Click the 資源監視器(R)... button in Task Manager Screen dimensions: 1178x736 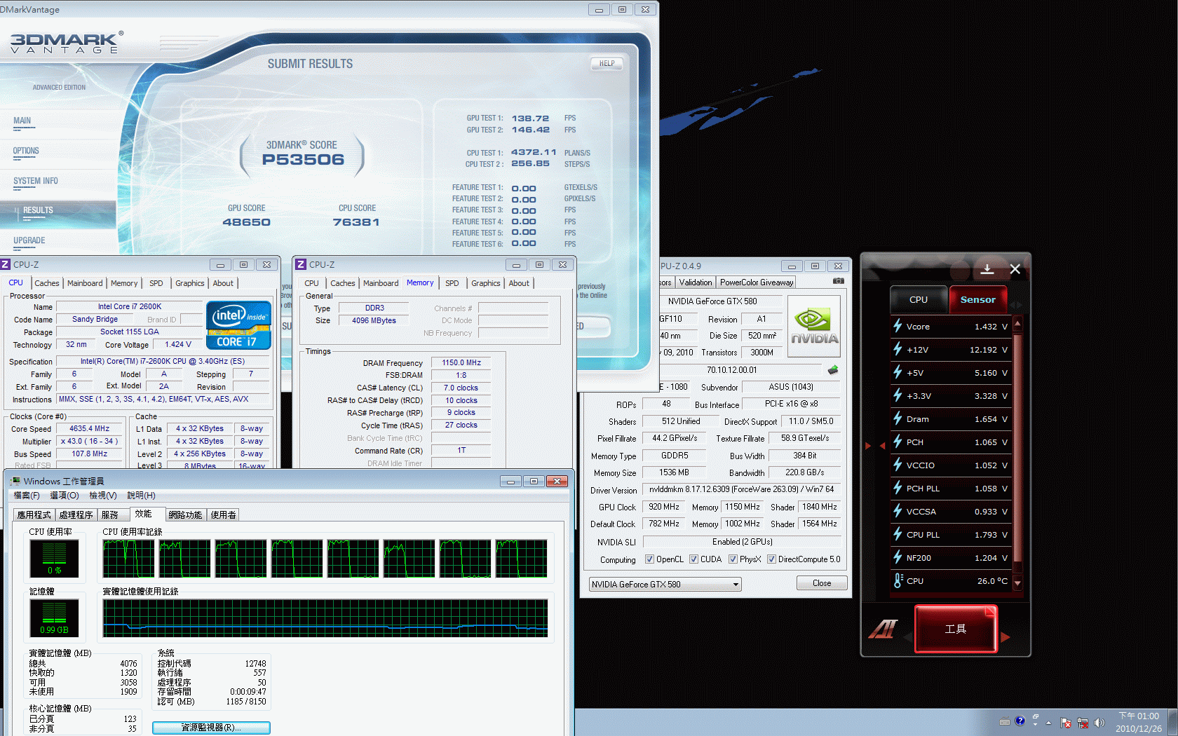click(211, 728)
